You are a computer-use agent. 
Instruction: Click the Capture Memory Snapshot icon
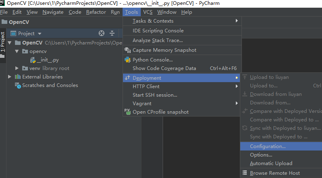pos(127,50)
